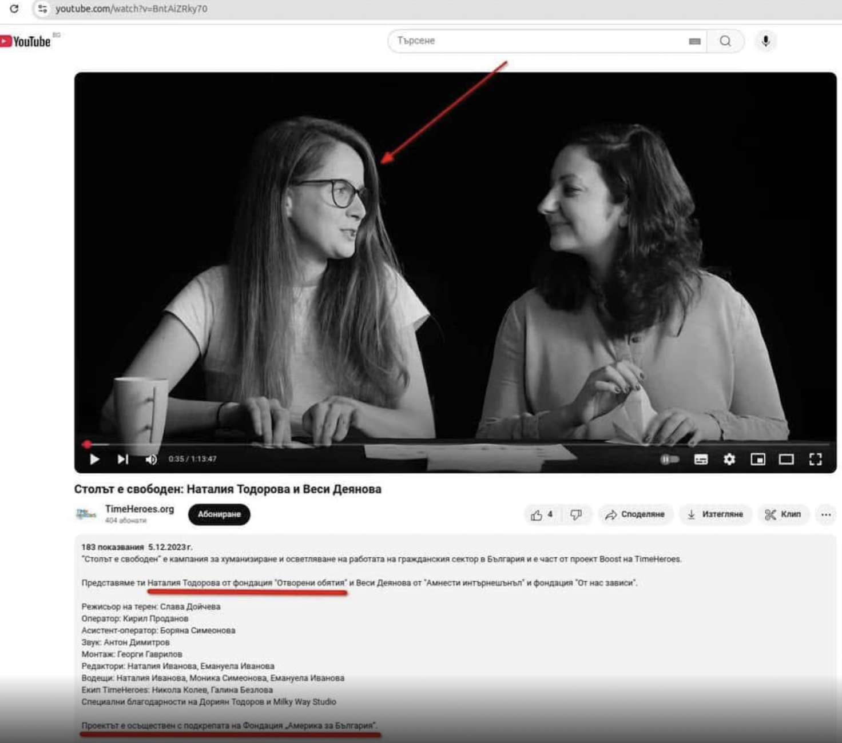Click the 0:35 / 1:13:47 time display
Image resolution: width=842 pixels, height=743 pixels.
click(x=192, y=459)
